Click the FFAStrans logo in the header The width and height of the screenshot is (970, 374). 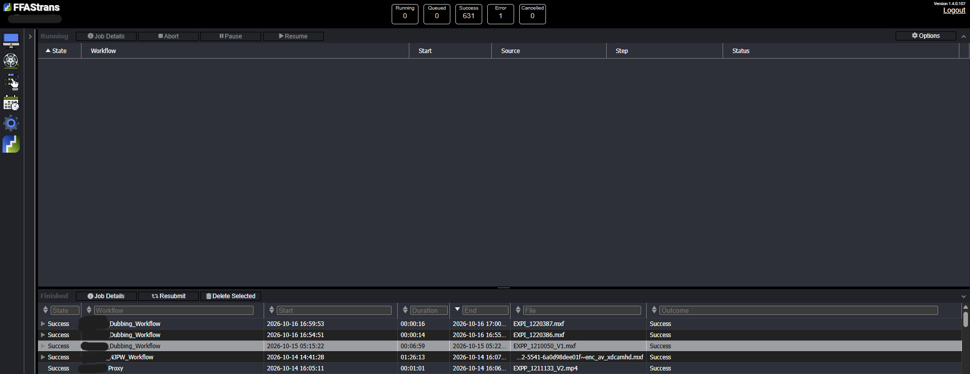pos(31,8)
